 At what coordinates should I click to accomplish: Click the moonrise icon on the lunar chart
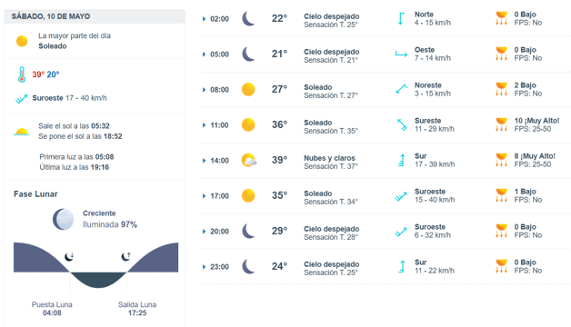(126, 257)
